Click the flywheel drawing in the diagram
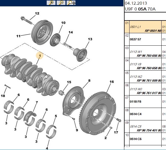The width and height of the screenshot is (166, 150). (x=98, y=113)
